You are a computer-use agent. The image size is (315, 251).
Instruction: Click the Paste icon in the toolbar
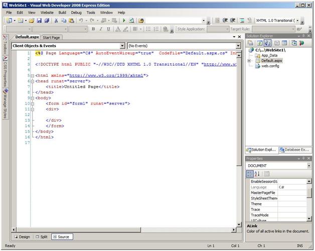pos(71,21)
